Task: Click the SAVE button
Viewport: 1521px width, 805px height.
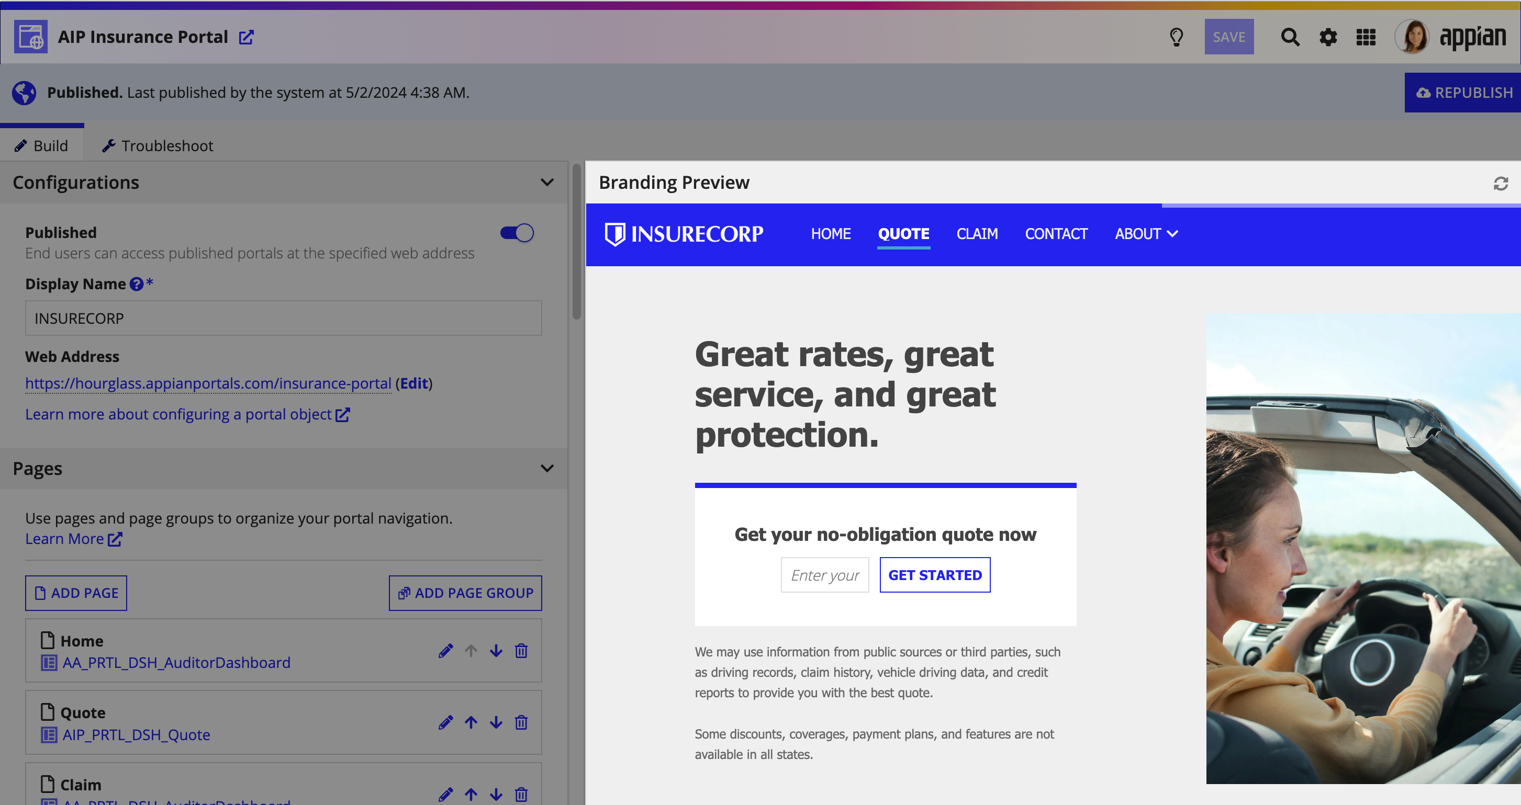Action: click(1229, 37)
